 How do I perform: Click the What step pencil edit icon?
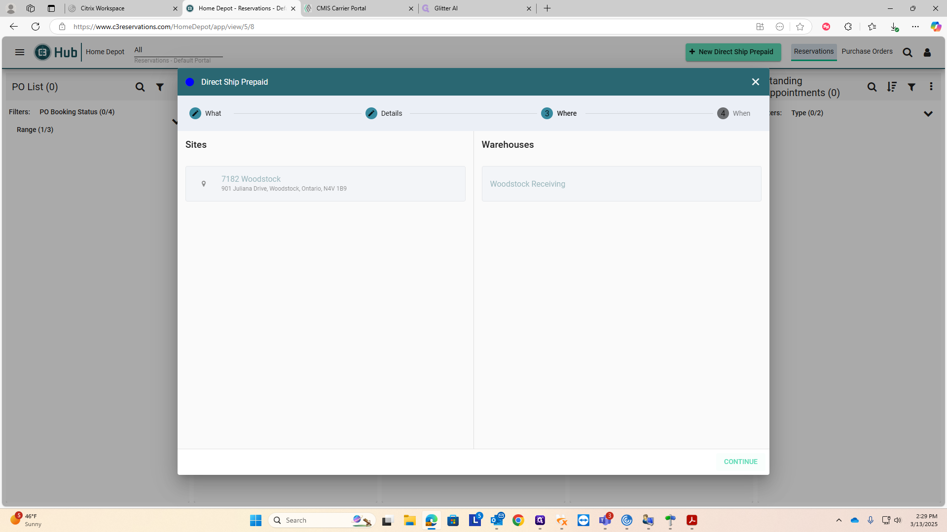point(195,113)
